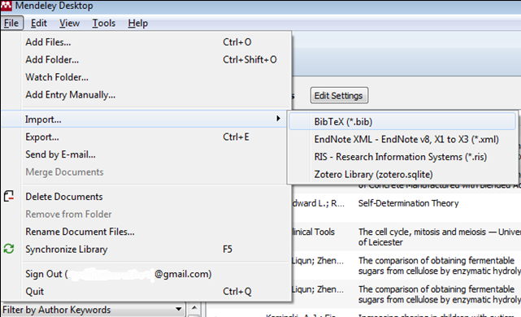
Task: Choose Add Files... from File menu
Action: point(146,42)
